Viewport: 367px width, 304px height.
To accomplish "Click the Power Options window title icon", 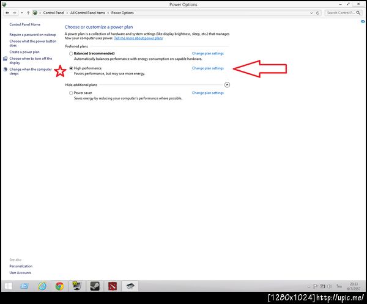I will (x=4, y=4).
